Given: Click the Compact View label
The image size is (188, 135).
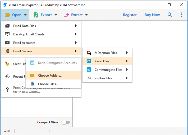Looking at the screenshot, I should click(x=48, y=122).
